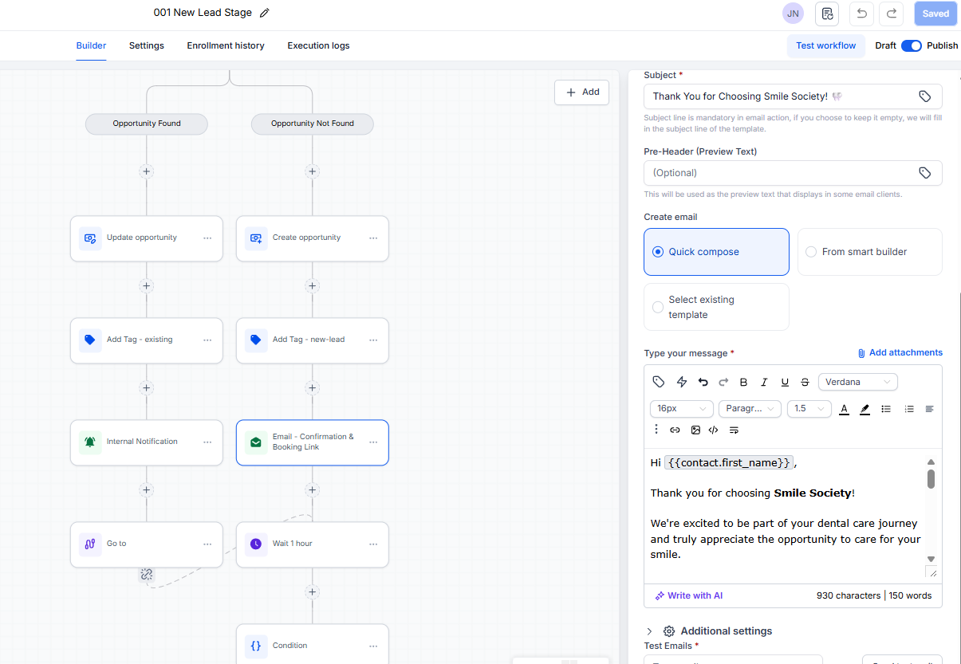Viewport: 961px width, 664px height.
Task: Insert an image into the message
Action: click(x=695, y=430)
